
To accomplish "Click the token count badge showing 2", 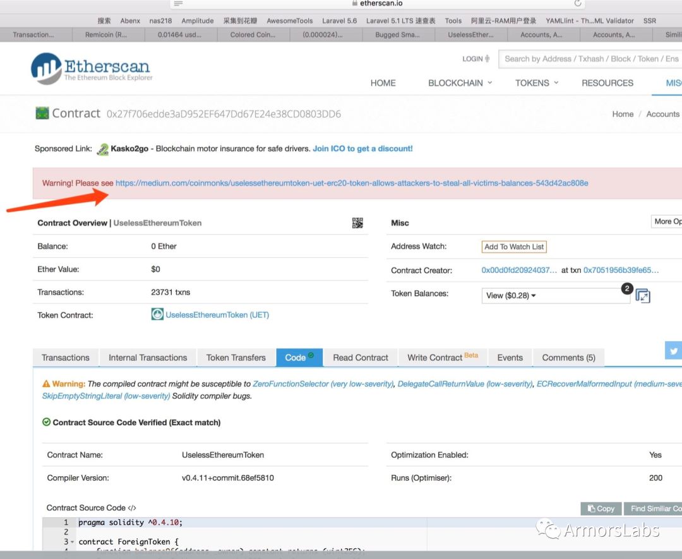I will 627,289.
